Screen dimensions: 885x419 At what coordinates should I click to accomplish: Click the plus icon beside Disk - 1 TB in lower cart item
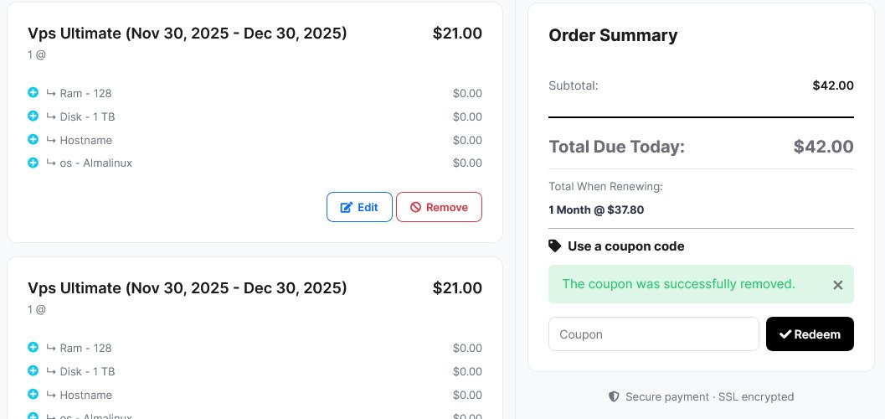click(33, 370)
